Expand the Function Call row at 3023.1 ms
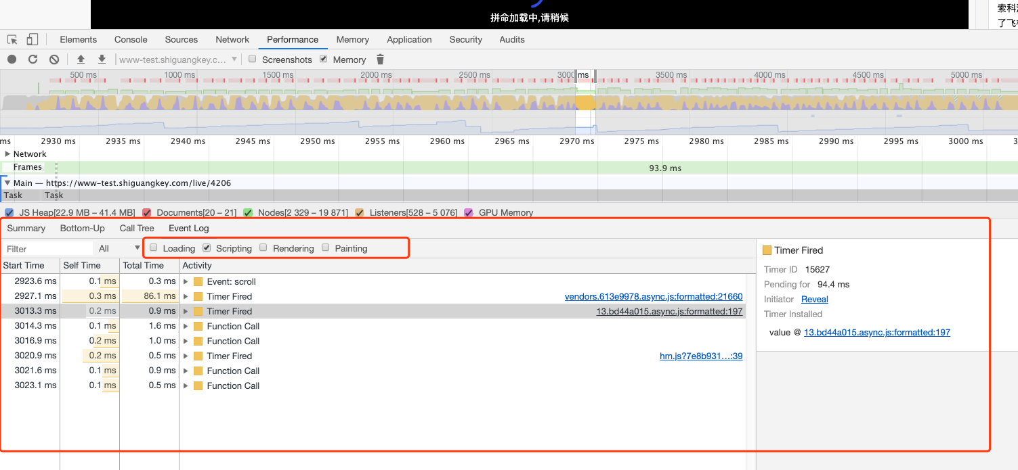Viewport: 1018px width, 470px height. (x=186, y=385)
